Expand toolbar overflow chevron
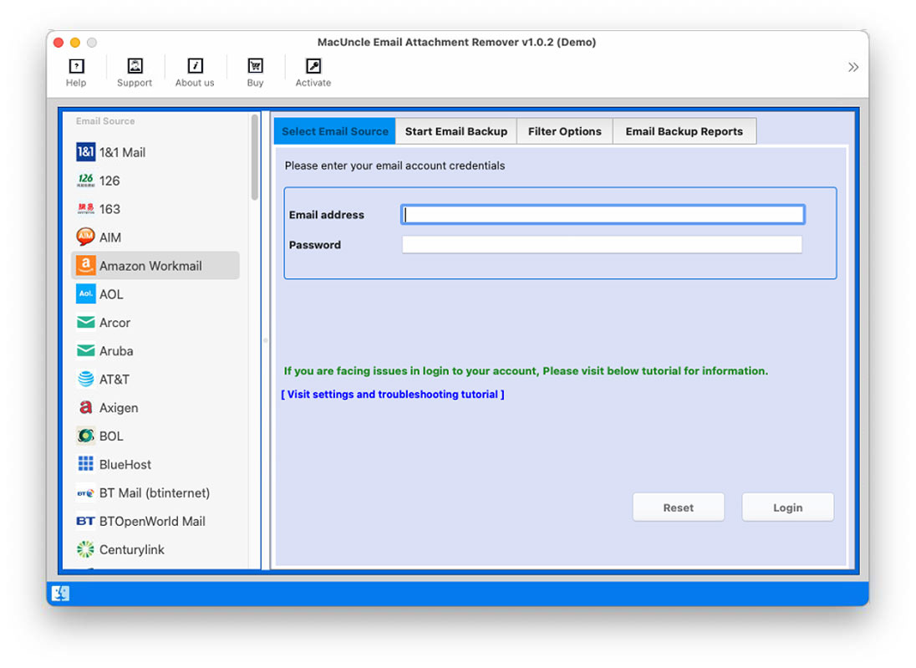This screenshot has width=916, height=668. pos(852,67)
